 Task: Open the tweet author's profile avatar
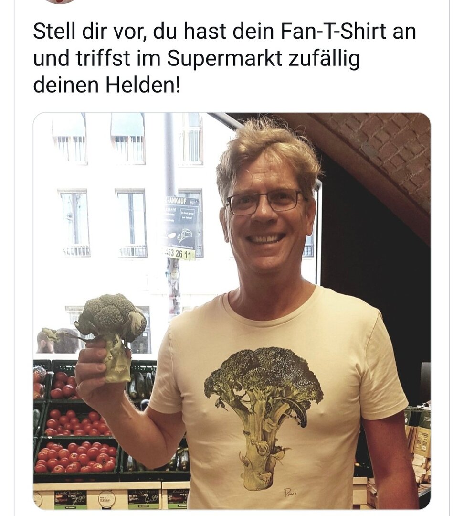(60, 1)
